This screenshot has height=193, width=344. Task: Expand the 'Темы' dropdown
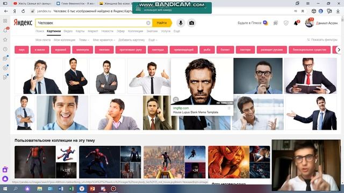coord(84,40)
